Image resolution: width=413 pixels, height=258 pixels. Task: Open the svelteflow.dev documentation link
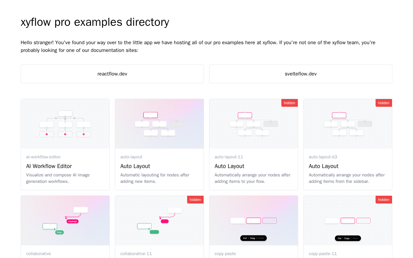301,74
